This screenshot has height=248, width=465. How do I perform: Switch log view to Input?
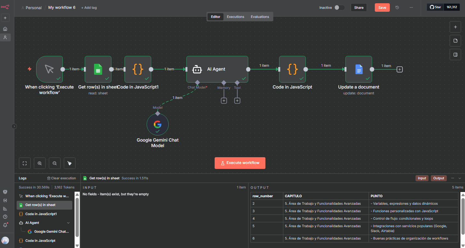(x=422, y=178)
